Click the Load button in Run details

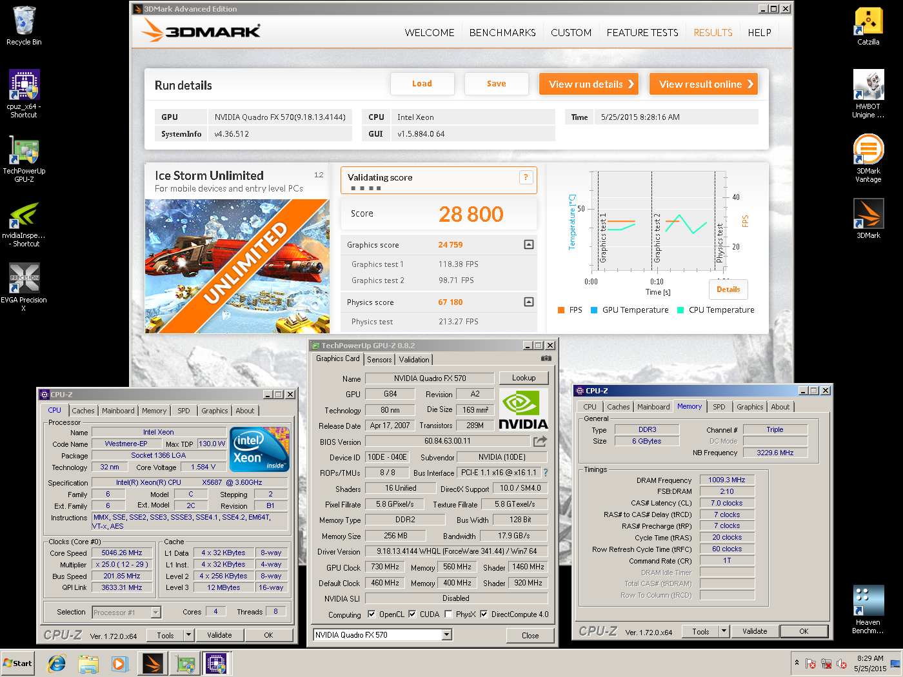(x=422, y=84)
